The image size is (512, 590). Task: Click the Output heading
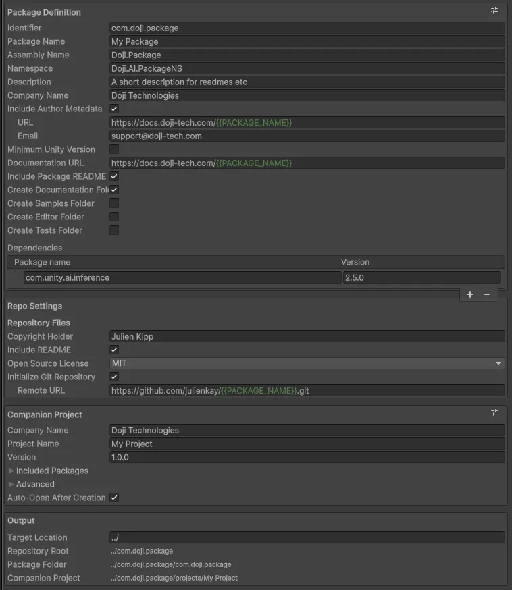(21, 520)
